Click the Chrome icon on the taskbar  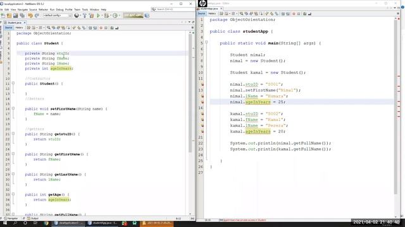click(46, 223)
